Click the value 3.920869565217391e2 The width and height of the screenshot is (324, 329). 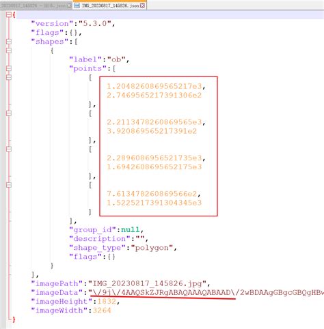[152, 131]
